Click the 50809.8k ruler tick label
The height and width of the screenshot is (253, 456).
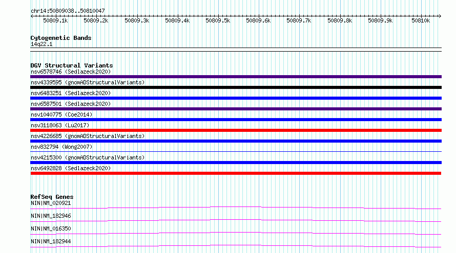(340, 20)
